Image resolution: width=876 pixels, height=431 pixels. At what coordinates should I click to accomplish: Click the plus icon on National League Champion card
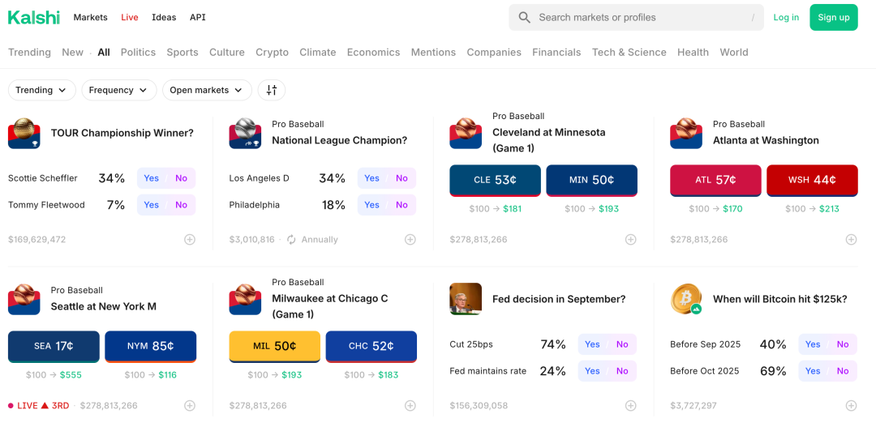[410, 240]
